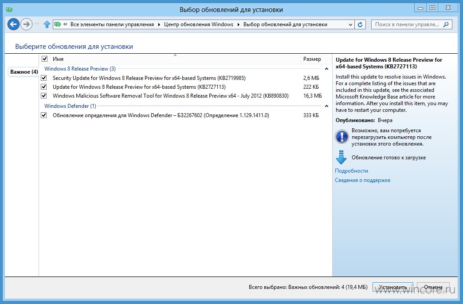
Task: Collapse the Windows 8 Release Preview group
Action: (x=326, y=69)
